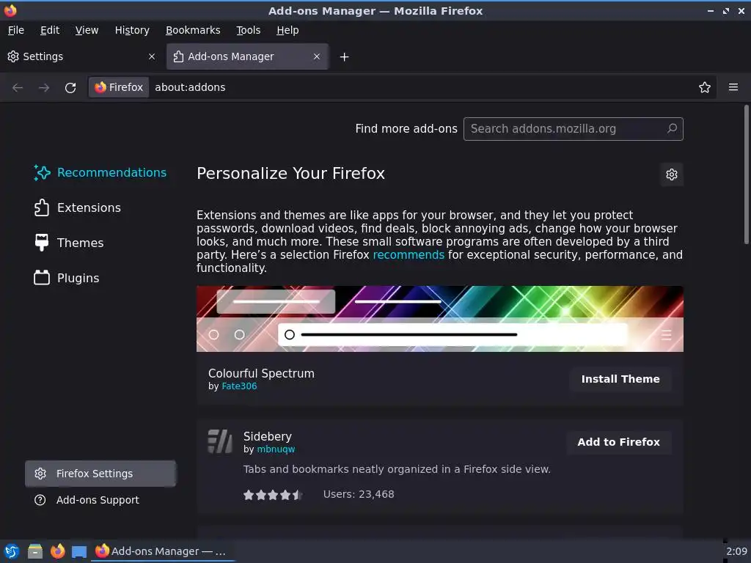Click the Firefox Settings gear icon
The image size is (751, 563).
40,474
